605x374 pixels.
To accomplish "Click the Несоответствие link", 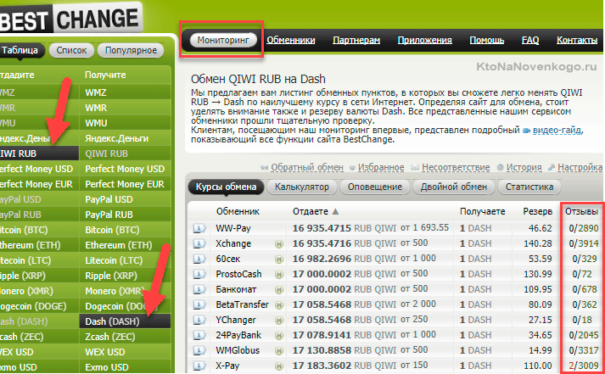I will pyautogui.click(x=456, y=167).
